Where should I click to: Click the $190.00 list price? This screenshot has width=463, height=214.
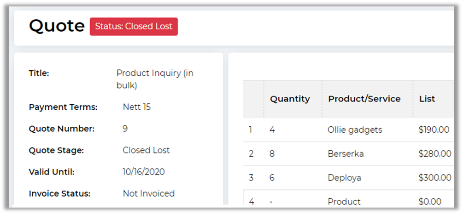434,130
